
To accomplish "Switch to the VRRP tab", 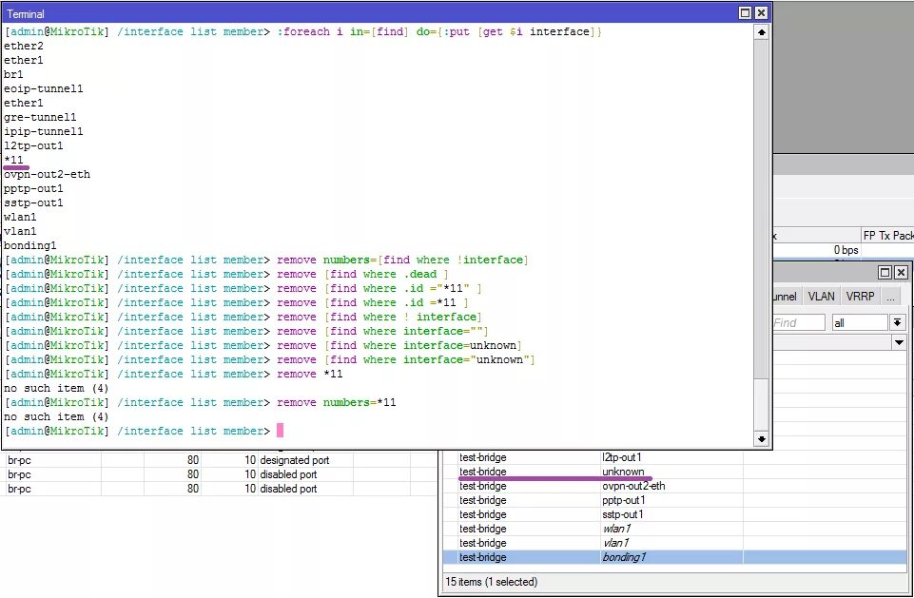I will [x=860, y=296].
